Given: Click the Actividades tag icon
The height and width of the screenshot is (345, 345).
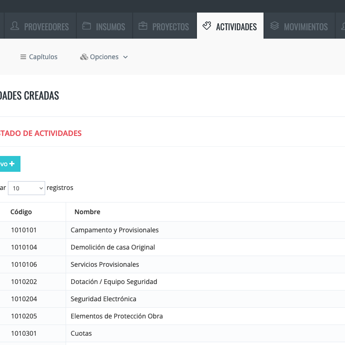Looking at the screenshot, I should [x=207, y=26].
